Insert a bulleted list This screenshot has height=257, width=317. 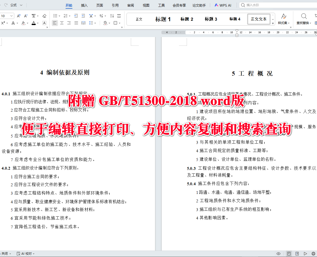tap(55, 16)
